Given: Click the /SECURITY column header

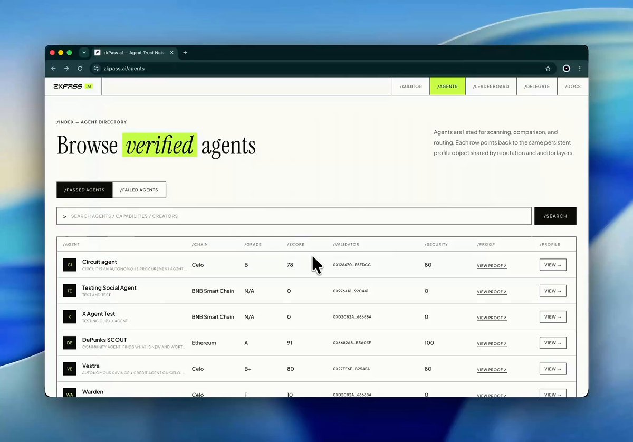Looking at the screenshot, I should click(x=436, y=245).
